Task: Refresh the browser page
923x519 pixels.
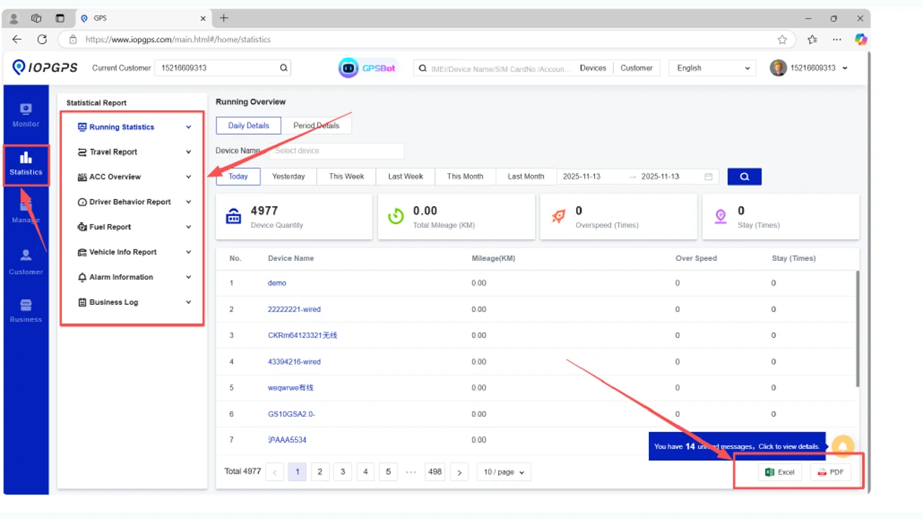Action: [42, 40]
